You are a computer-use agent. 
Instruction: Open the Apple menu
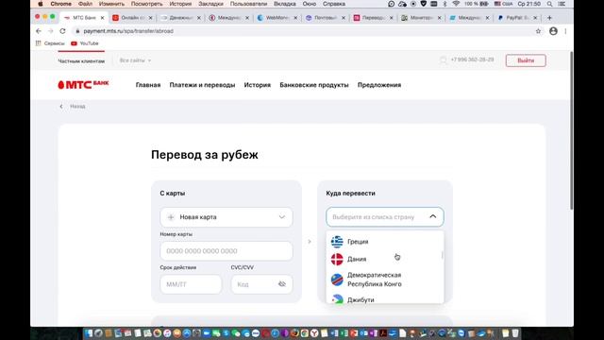[x=41, y=4]
